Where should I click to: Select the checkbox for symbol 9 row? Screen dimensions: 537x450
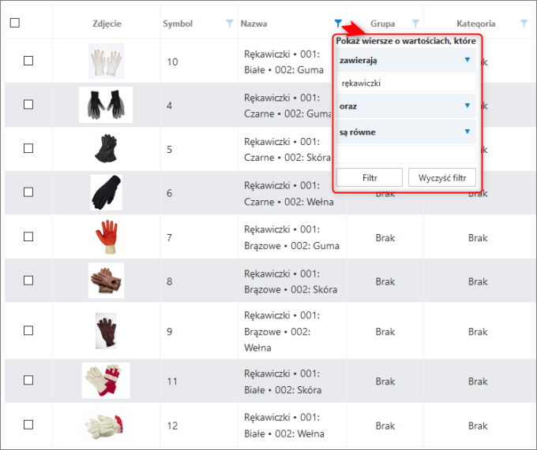click(x=28, y=330)
